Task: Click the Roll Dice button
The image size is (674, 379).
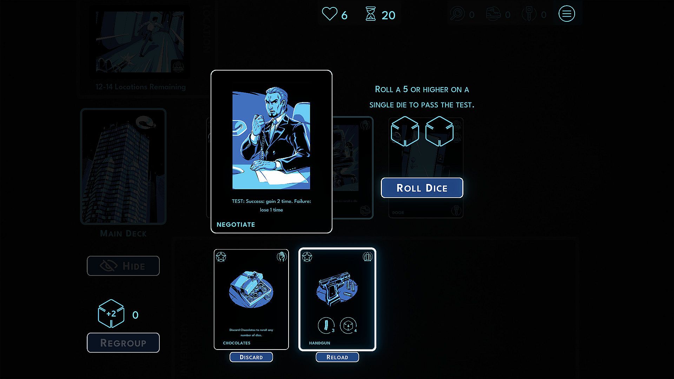Action: (x=422, y=188)
